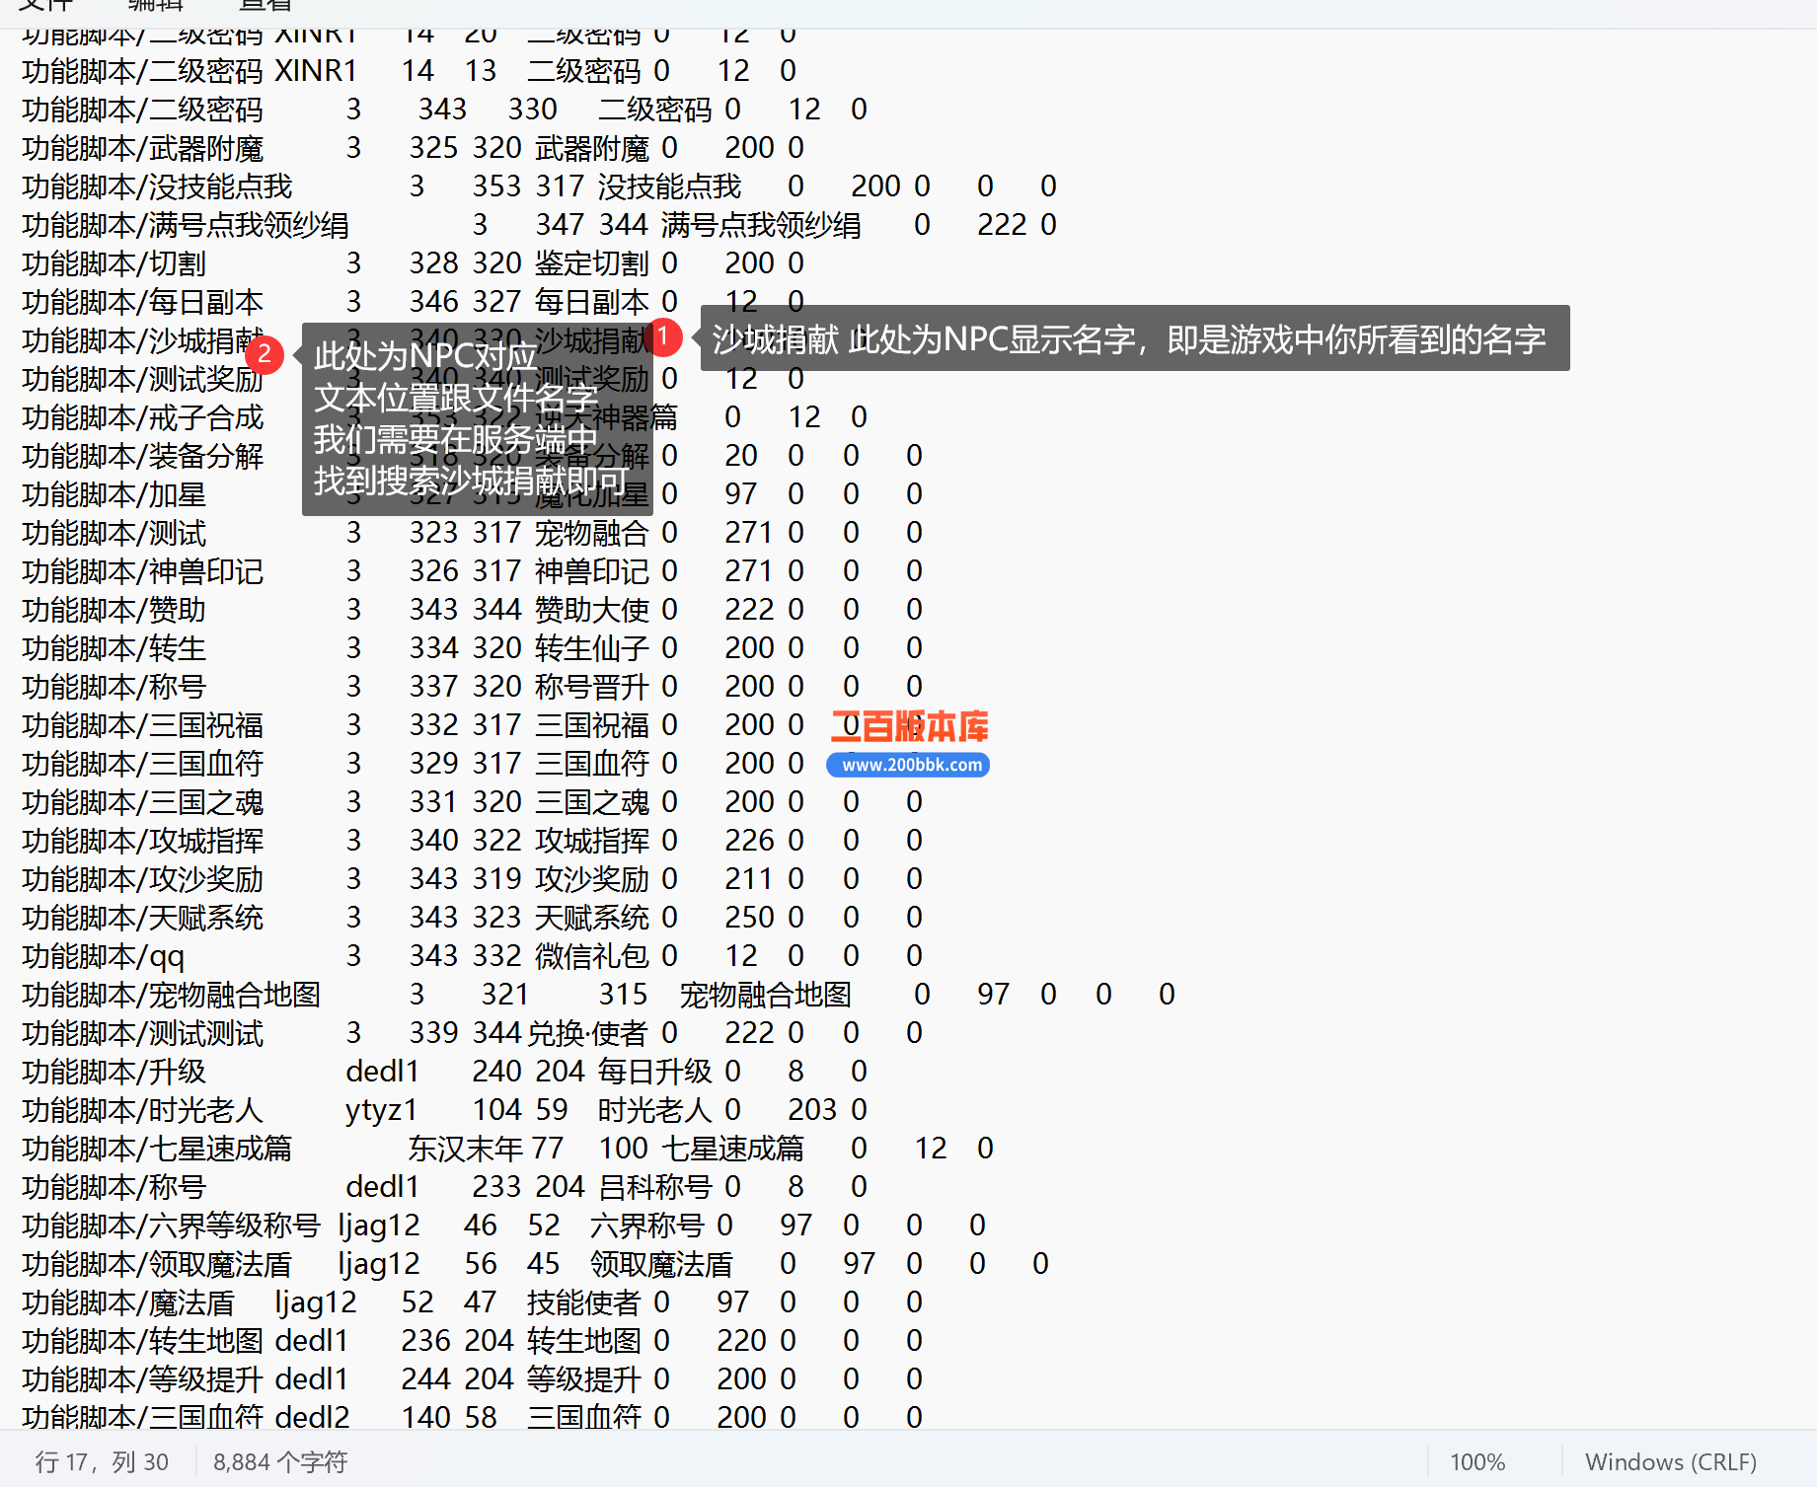Click the value '203' in 时光老人 row
This screenshot has width=1817, height=1487.
tap(812, 1110)
